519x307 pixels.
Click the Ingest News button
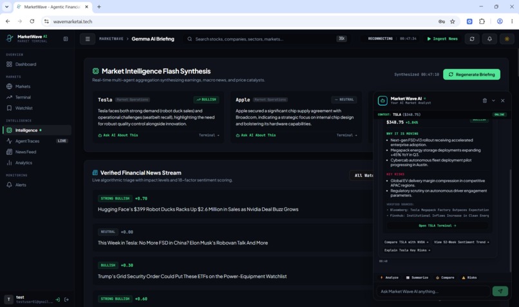tap(442, 39)
